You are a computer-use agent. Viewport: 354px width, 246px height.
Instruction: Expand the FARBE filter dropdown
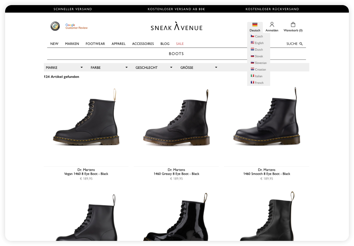pyautogui.click(x=109, y=68)
